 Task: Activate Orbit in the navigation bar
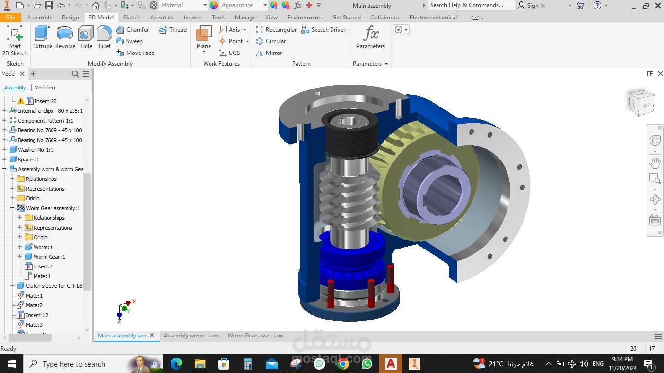coord(655,199)
